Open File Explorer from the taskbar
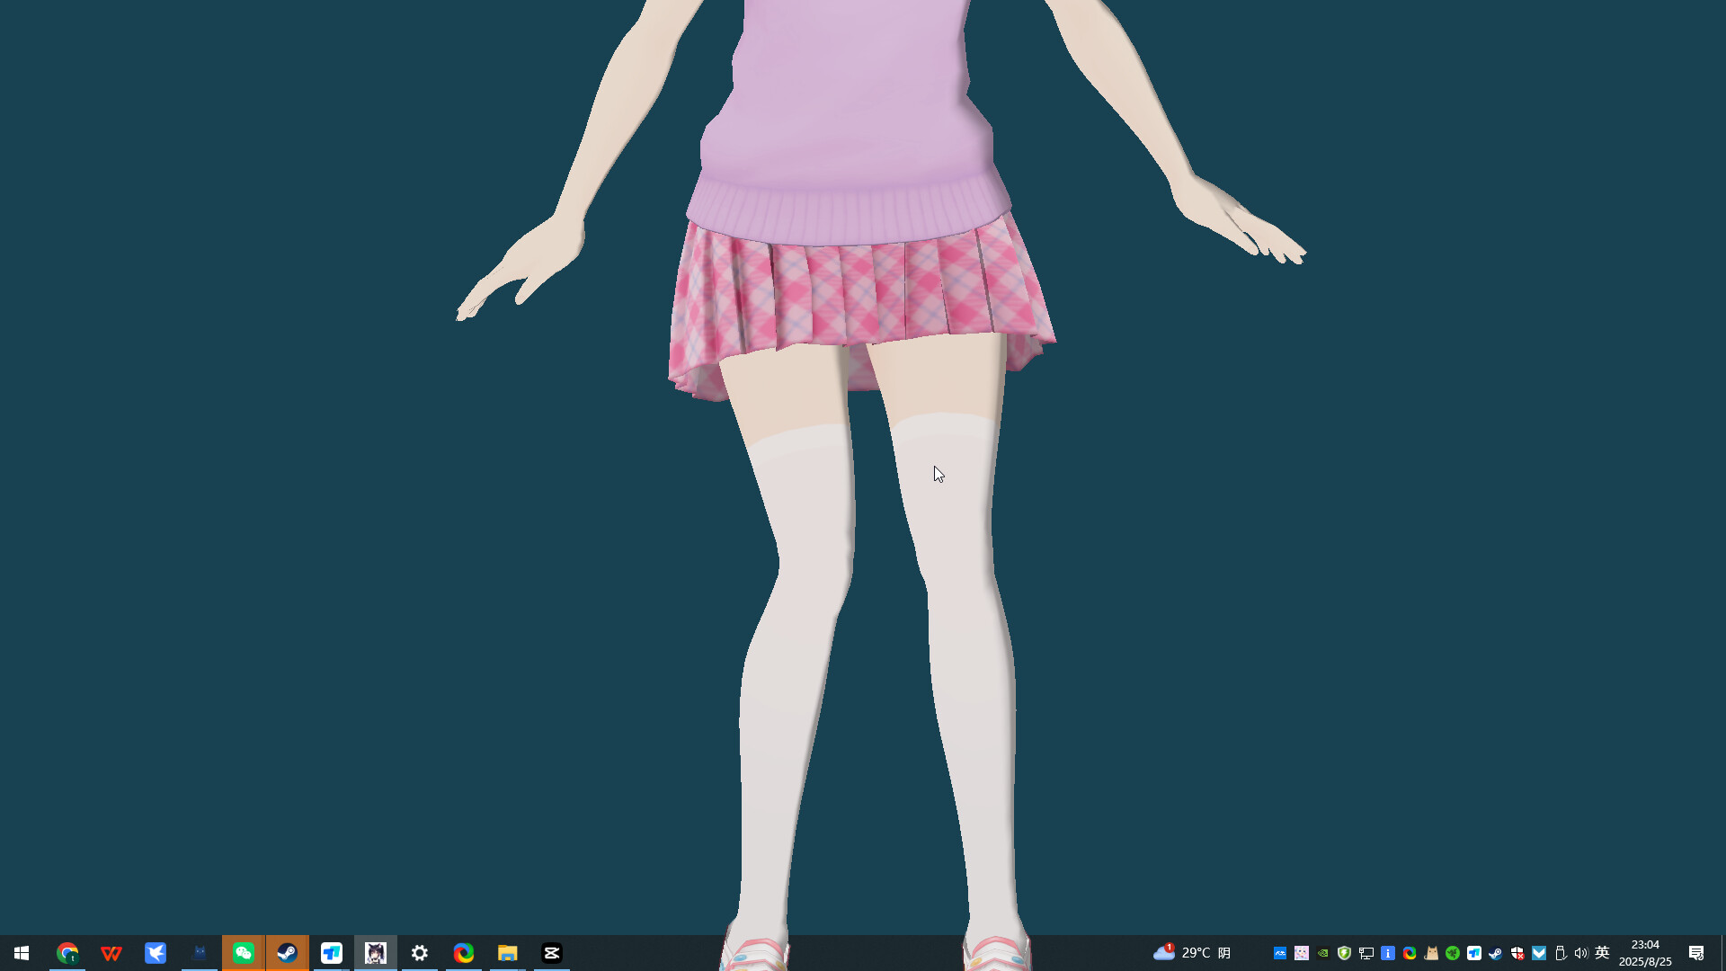1726x971 pixels. click(x=508, y=953)
